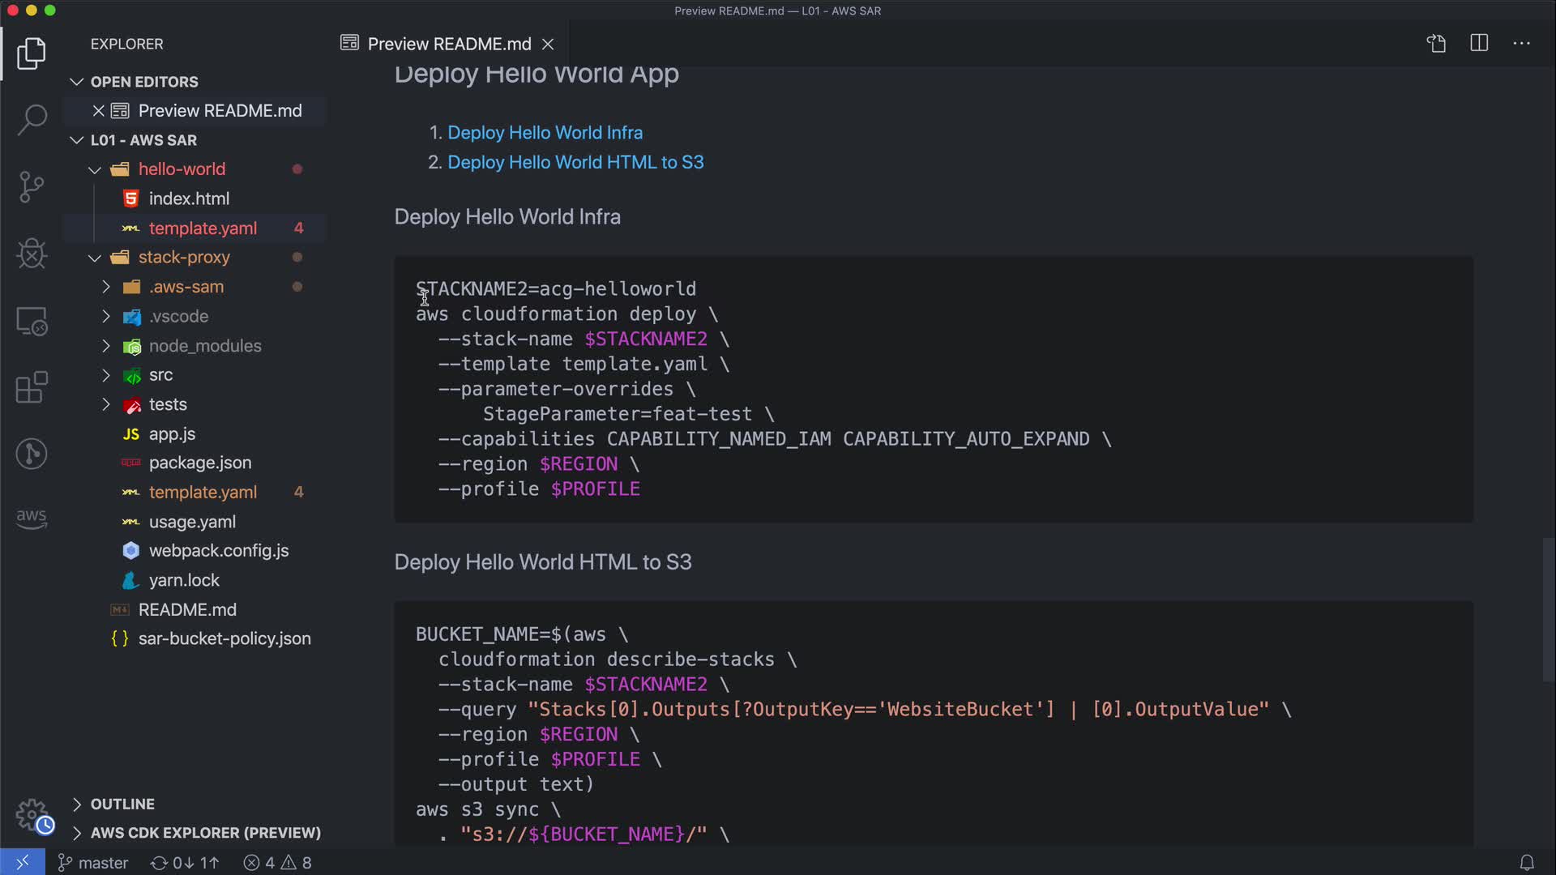Collapse the hello-world folder
Viewport: 1556px width, 875px height.
(x=95, y=169)
